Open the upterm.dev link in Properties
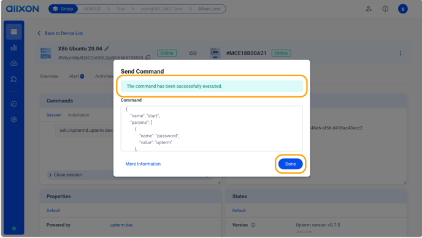This screenshot has height=238, width=422. coord(121,225)
